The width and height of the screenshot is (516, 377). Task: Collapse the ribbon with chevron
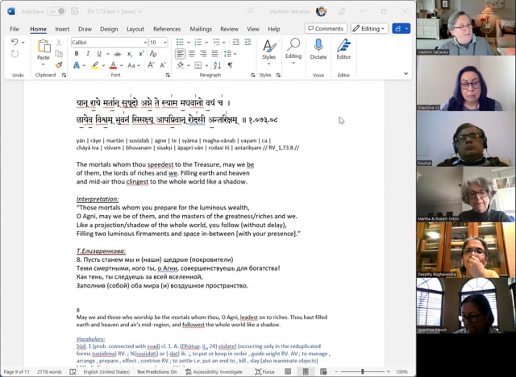(406, 73)
